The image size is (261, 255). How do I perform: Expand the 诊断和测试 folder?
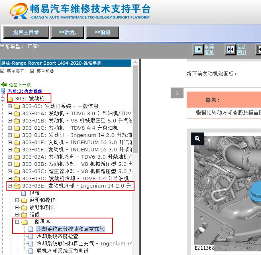[x=17, y=207]
